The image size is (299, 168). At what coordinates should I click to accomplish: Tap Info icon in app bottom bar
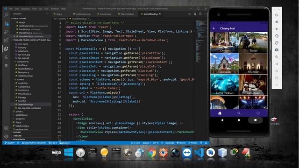258,113
